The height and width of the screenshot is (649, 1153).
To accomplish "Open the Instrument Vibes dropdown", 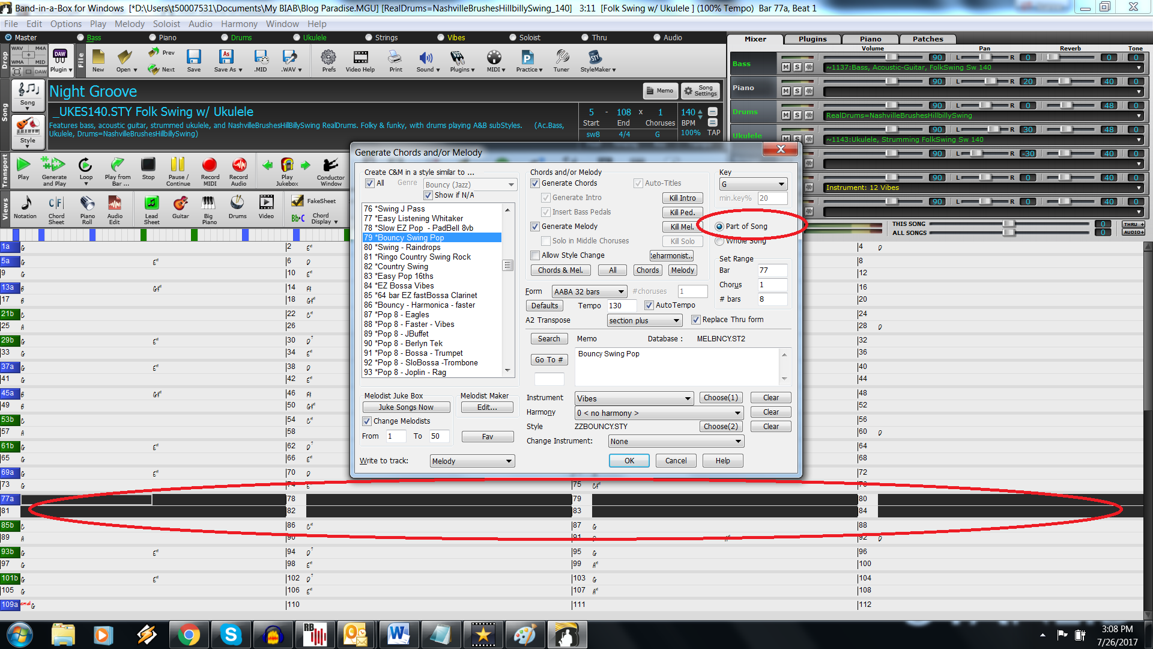I will pyautogui.click(x=634, y=398).
